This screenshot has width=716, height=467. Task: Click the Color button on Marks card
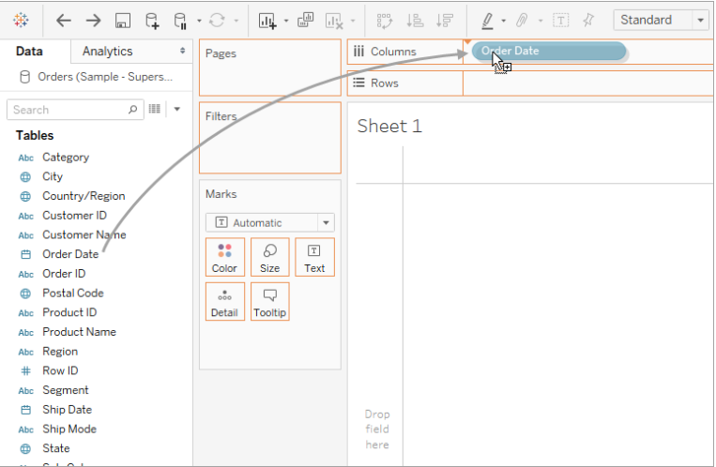click(x=224, y=257)
